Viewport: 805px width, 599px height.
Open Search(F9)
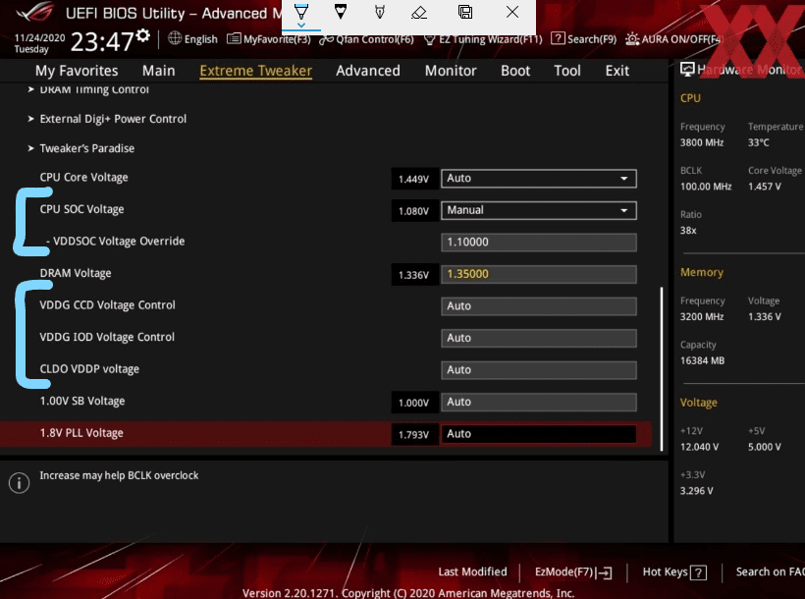(x=584, y=39)
